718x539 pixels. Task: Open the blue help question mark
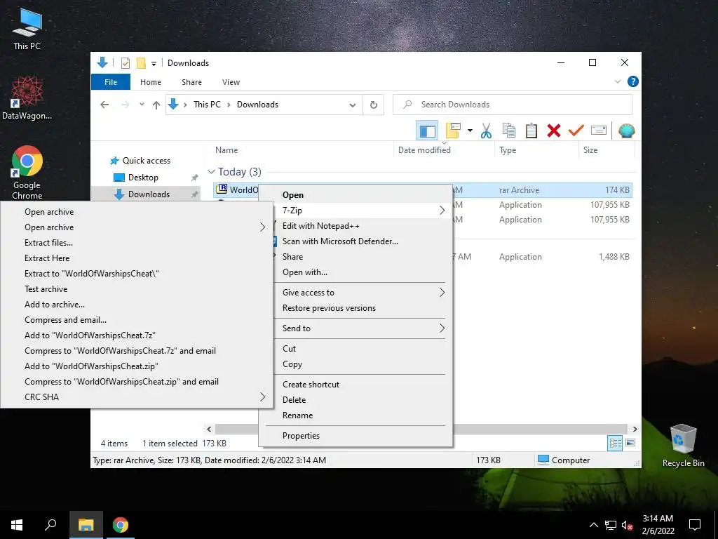pyautogui.click(x=633, y=81)
